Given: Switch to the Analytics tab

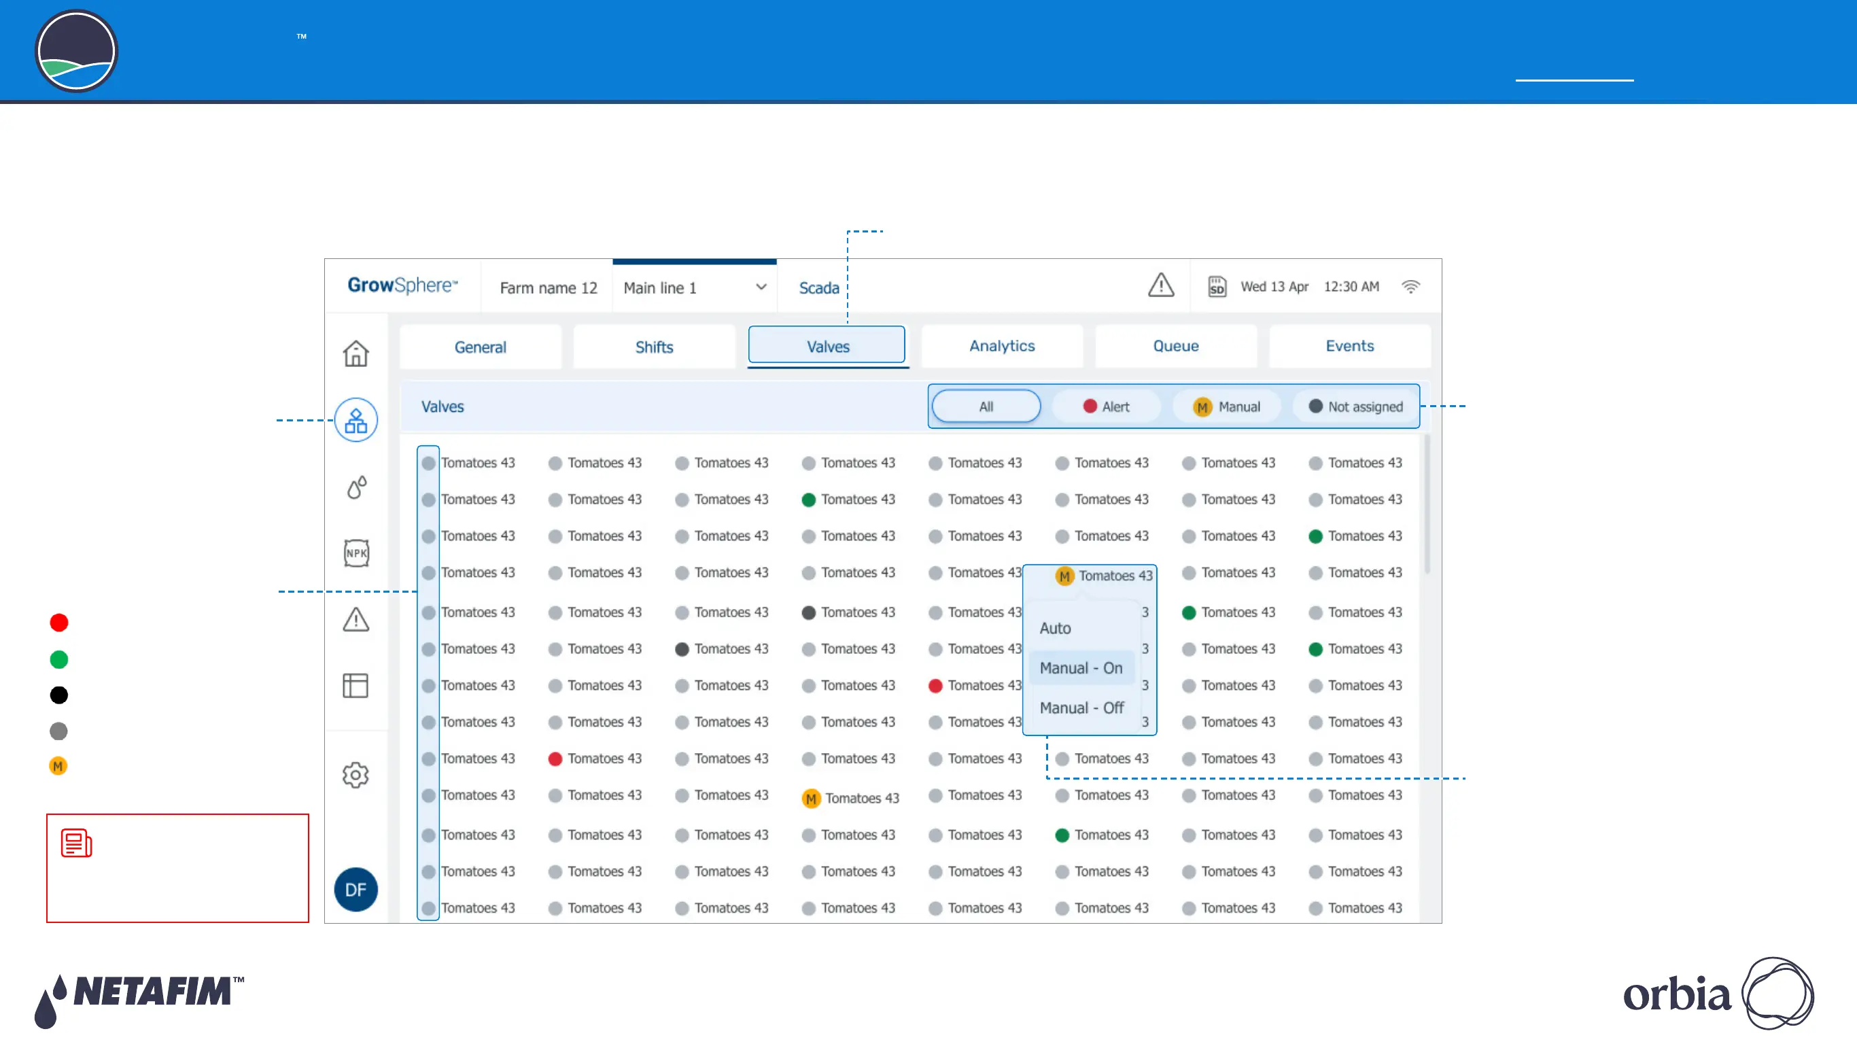Looking at the screenshot, I should pyautogui.click(x=1002, y=345).
